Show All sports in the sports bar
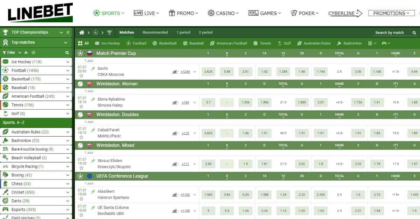420x219 pixels. [x=84, y=43]
